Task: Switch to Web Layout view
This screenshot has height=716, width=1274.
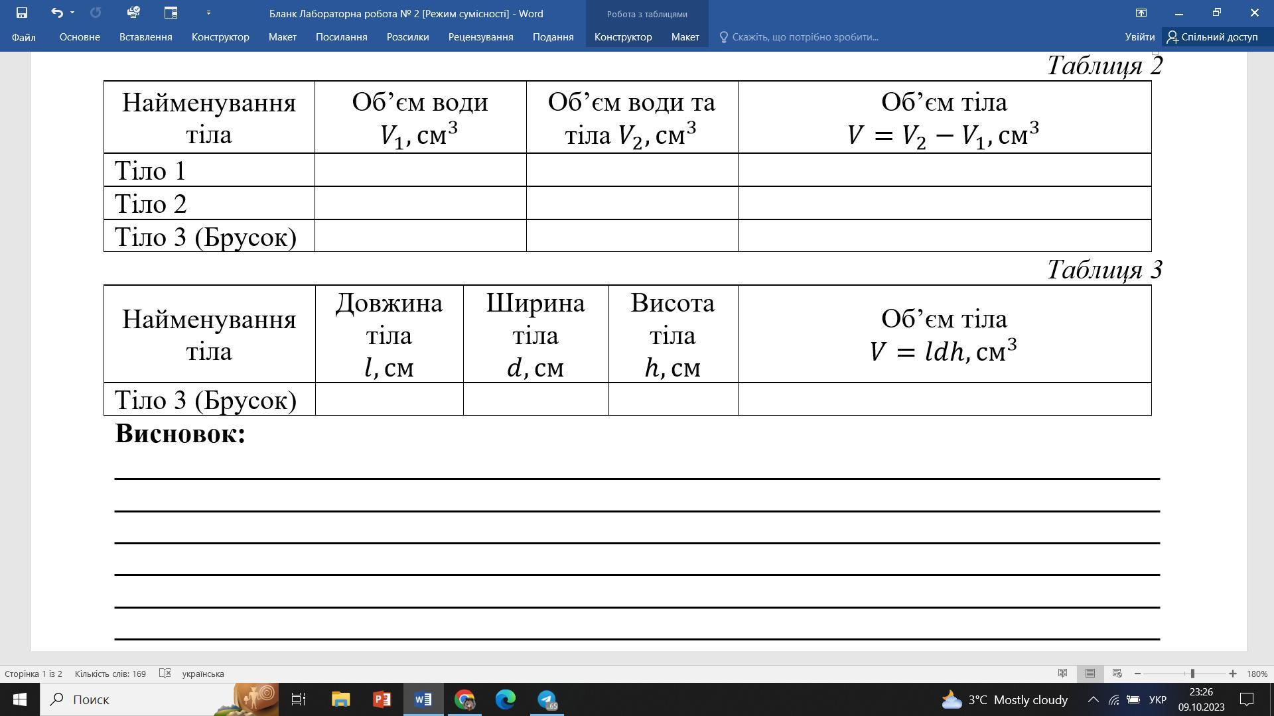Action: 1117,674
